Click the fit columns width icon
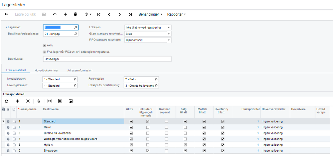The height and width of the screenshot is (156, 333). 49,101
